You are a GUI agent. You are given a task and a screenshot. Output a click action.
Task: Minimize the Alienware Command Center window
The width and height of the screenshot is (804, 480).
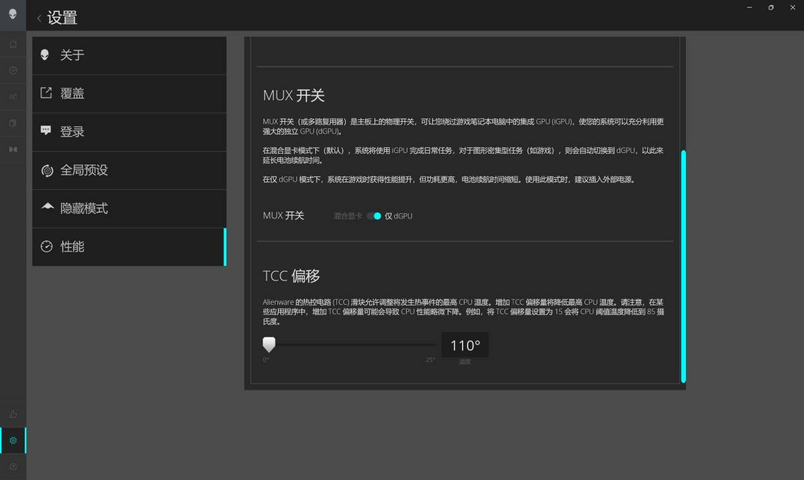pos(749,8)
